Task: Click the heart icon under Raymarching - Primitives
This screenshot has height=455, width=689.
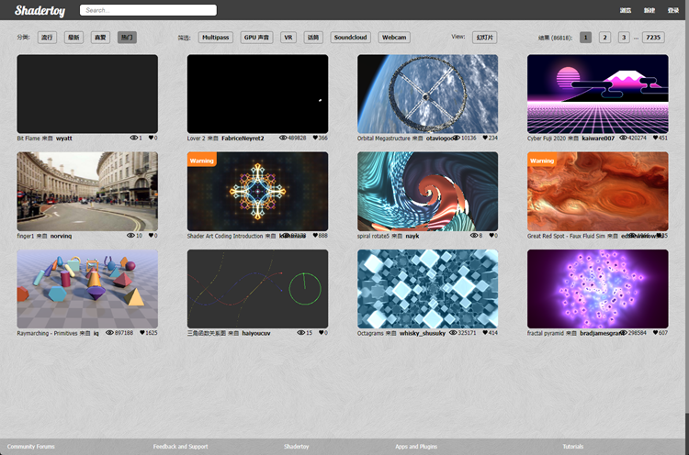Action: pyautogui.click(x=142, y=333)
